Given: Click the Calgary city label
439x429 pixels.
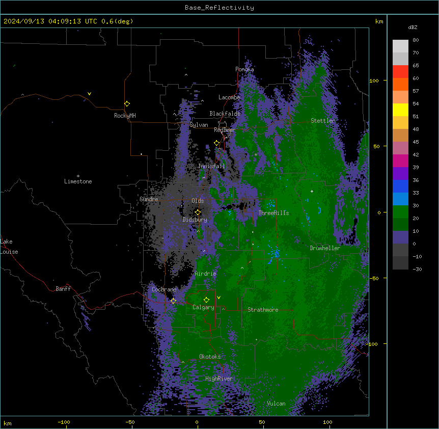Looking at the screenshot, I should (x=203, y=307).
